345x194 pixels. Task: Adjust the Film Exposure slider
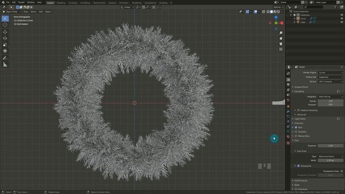[x=330, y=145]
